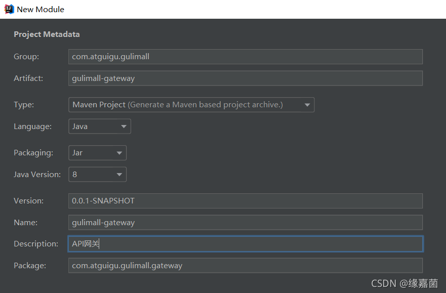
Task: Click the Name input field
Action: click(x=246, y=222)
